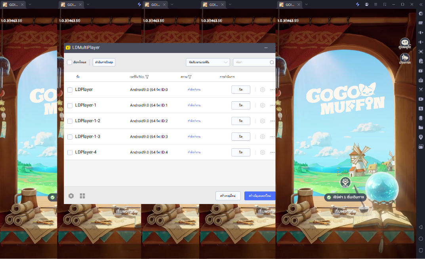425x259 pixels.
Task: Open ศูนย์ผู้ใช้ support icon in game
Action: click(x=405, y=43)
